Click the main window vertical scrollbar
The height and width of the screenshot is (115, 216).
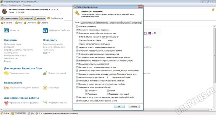[215, 55]
